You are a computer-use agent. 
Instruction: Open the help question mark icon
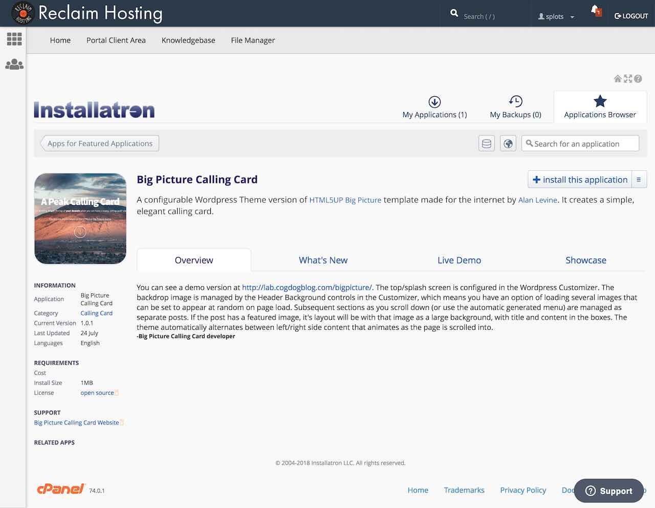coord(638,79)
